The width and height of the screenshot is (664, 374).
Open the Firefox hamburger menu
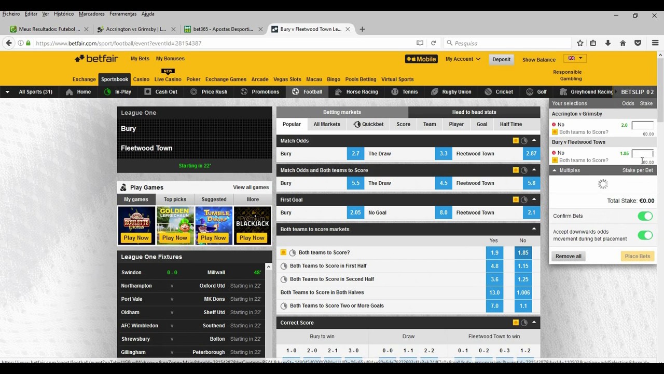click(x=655, y=43)
